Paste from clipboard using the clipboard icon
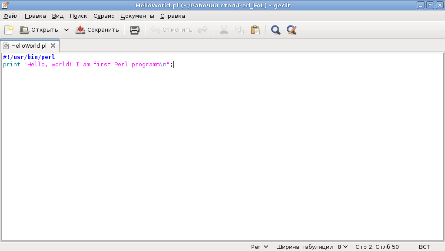 [x=256, y=29]
